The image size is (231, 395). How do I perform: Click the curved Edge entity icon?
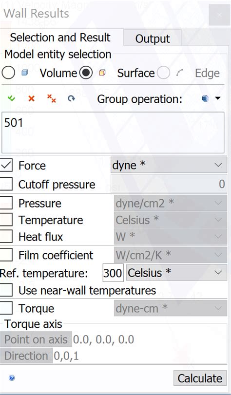click(179, 73)
